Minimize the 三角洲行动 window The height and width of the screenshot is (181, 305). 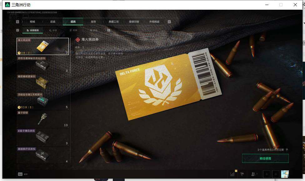[267, 5]
